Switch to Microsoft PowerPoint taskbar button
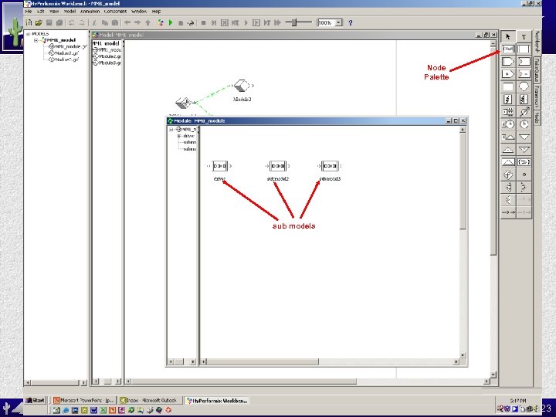556x417 pixels. pyautogui.click(x=84, y=400)
